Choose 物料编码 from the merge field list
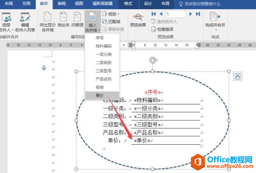Screen dimensions: 256x173 [x=102, y=46]
